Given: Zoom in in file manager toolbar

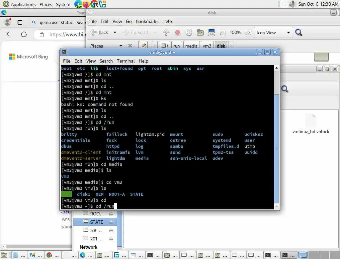Looking at the screenshot, I should pos(248,32).
